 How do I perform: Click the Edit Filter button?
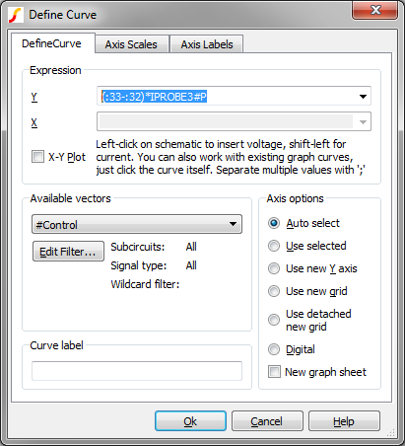coord(68,252)
